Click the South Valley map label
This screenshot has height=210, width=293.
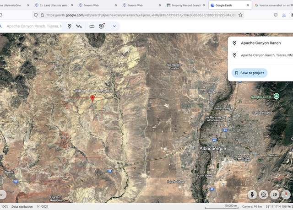205,176
